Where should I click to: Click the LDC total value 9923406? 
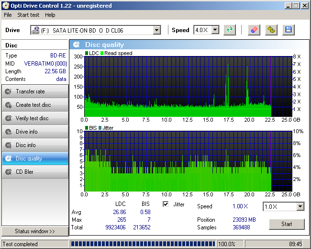115,227
